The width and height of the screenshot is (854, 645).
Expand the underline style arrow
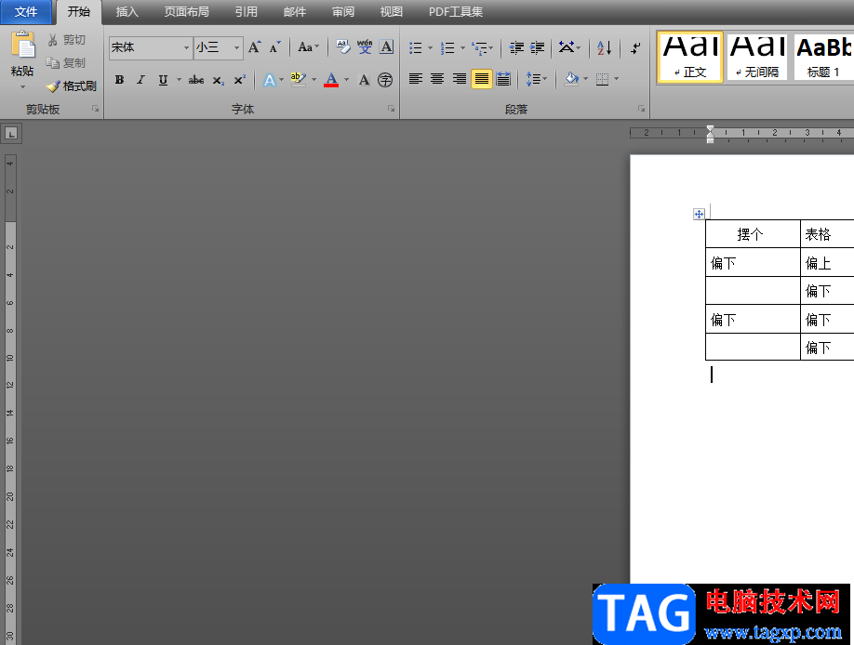[x=179, y=80]
